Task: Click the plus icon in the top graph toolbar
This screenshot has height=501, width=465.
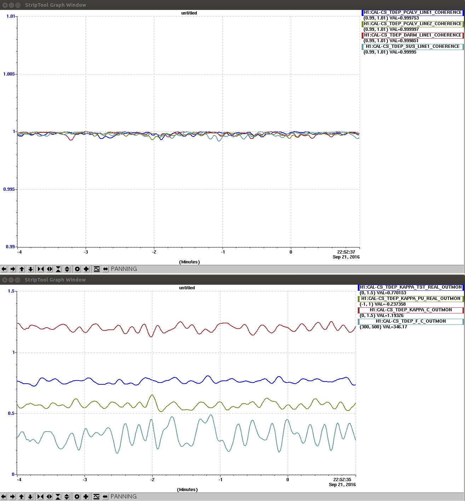Action: (x=86, y=269)
